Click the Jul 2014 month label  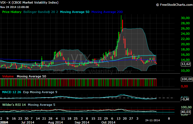click(28, 122)
